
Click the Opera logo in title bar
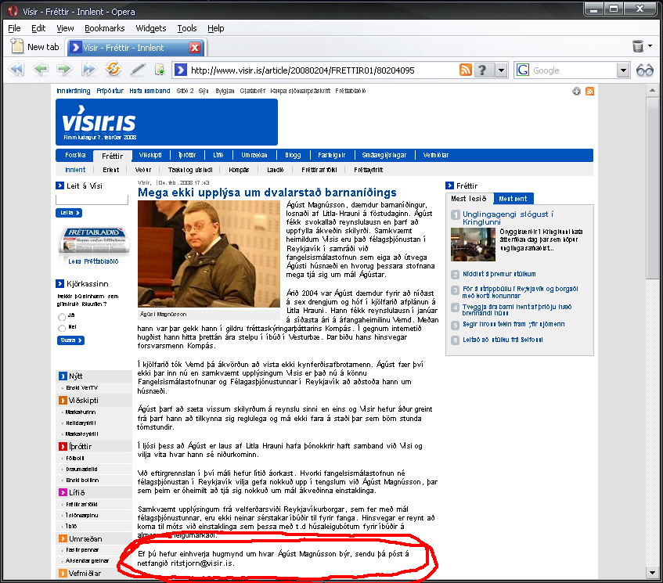pos(13,12)
